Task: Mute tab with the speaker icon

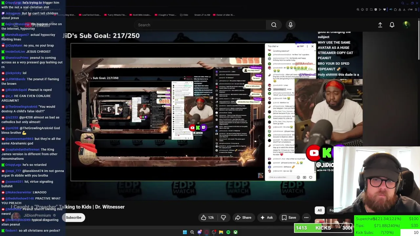Action: [391, 10]
